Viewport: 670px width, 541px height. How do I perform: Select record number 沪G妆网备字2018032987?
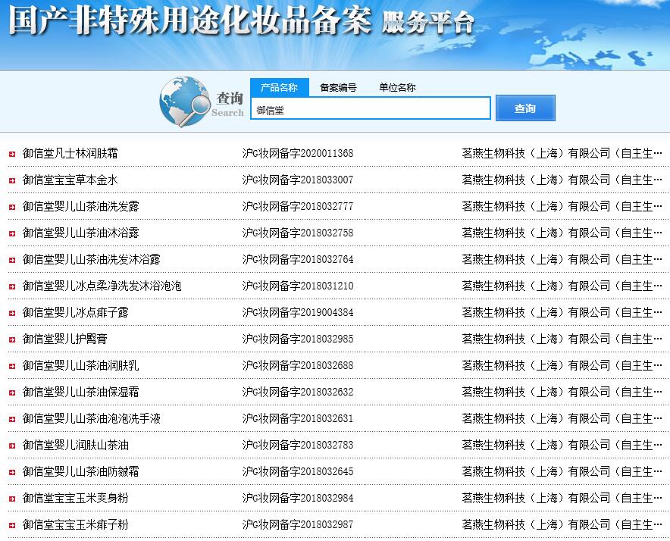pos(298,524)
